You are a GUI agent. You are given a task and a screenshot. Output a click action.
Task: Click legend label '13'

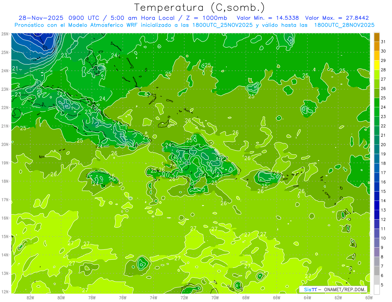point(383,210)
